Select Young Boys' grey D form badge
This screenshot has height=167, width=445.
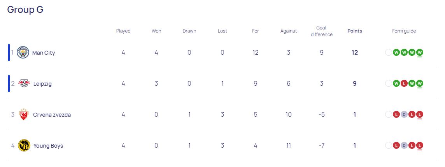click(x=404, y=146)
